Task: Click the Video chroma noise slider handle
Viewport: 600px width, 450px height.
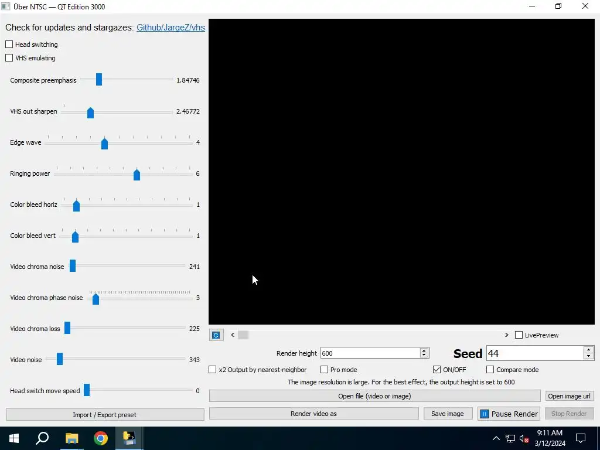Action: click(73, 266)
